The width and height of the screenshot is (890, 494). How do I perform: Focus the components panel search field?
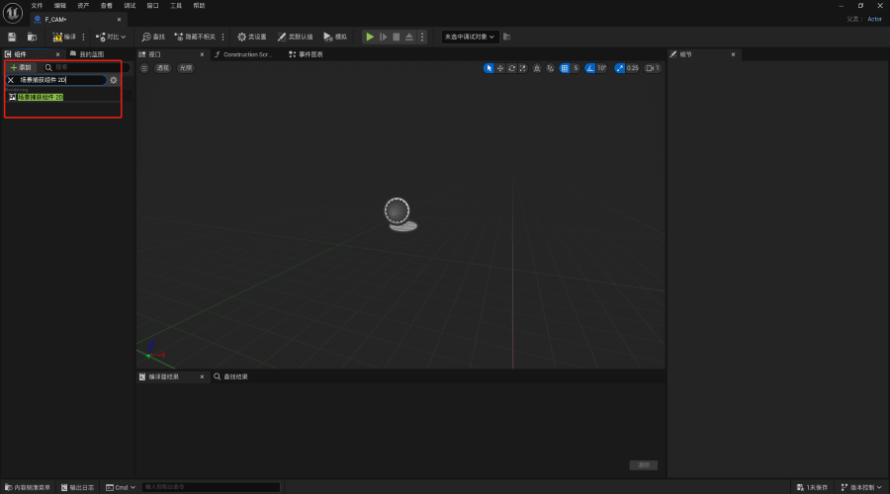pyautogui.click(x=86, y=67)
